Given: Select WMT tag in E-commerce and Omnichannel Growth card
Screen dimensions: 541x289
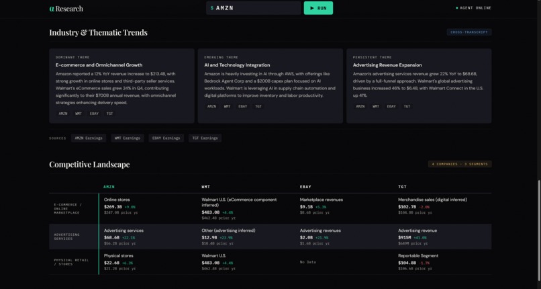Looking at the screenshot, I should 79,114.
